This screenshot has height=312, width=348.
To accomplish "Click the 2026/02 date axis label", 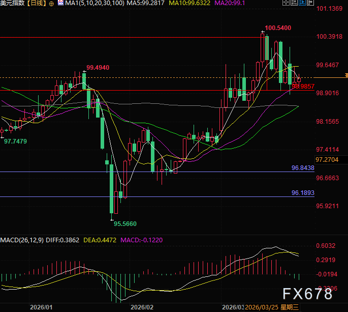I will point(142,307).
